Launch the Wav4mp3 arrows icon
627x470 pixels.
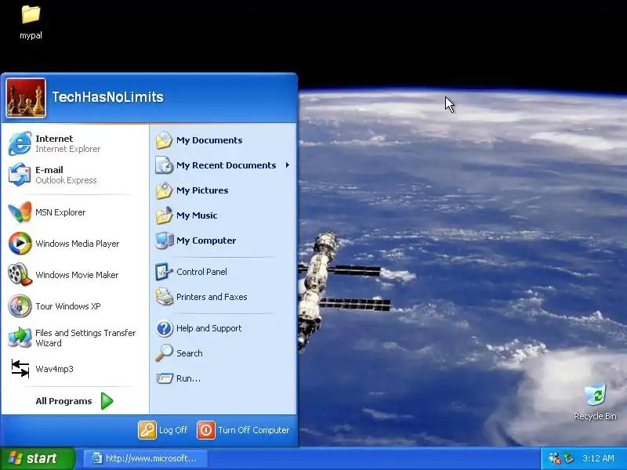coord(20,368)
